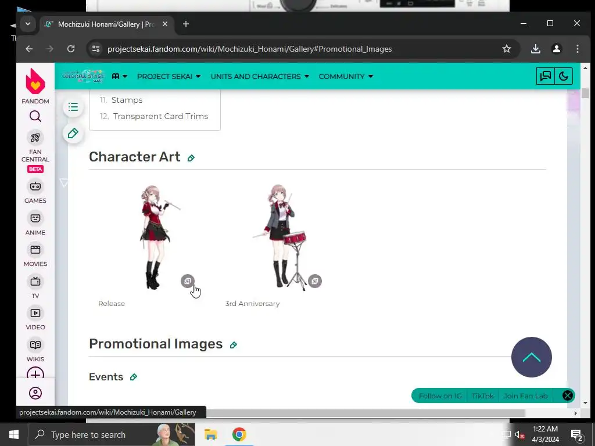595x446 pixels.
Task: Open the Fandom sidebar search icon
Action: pos(35,116)
